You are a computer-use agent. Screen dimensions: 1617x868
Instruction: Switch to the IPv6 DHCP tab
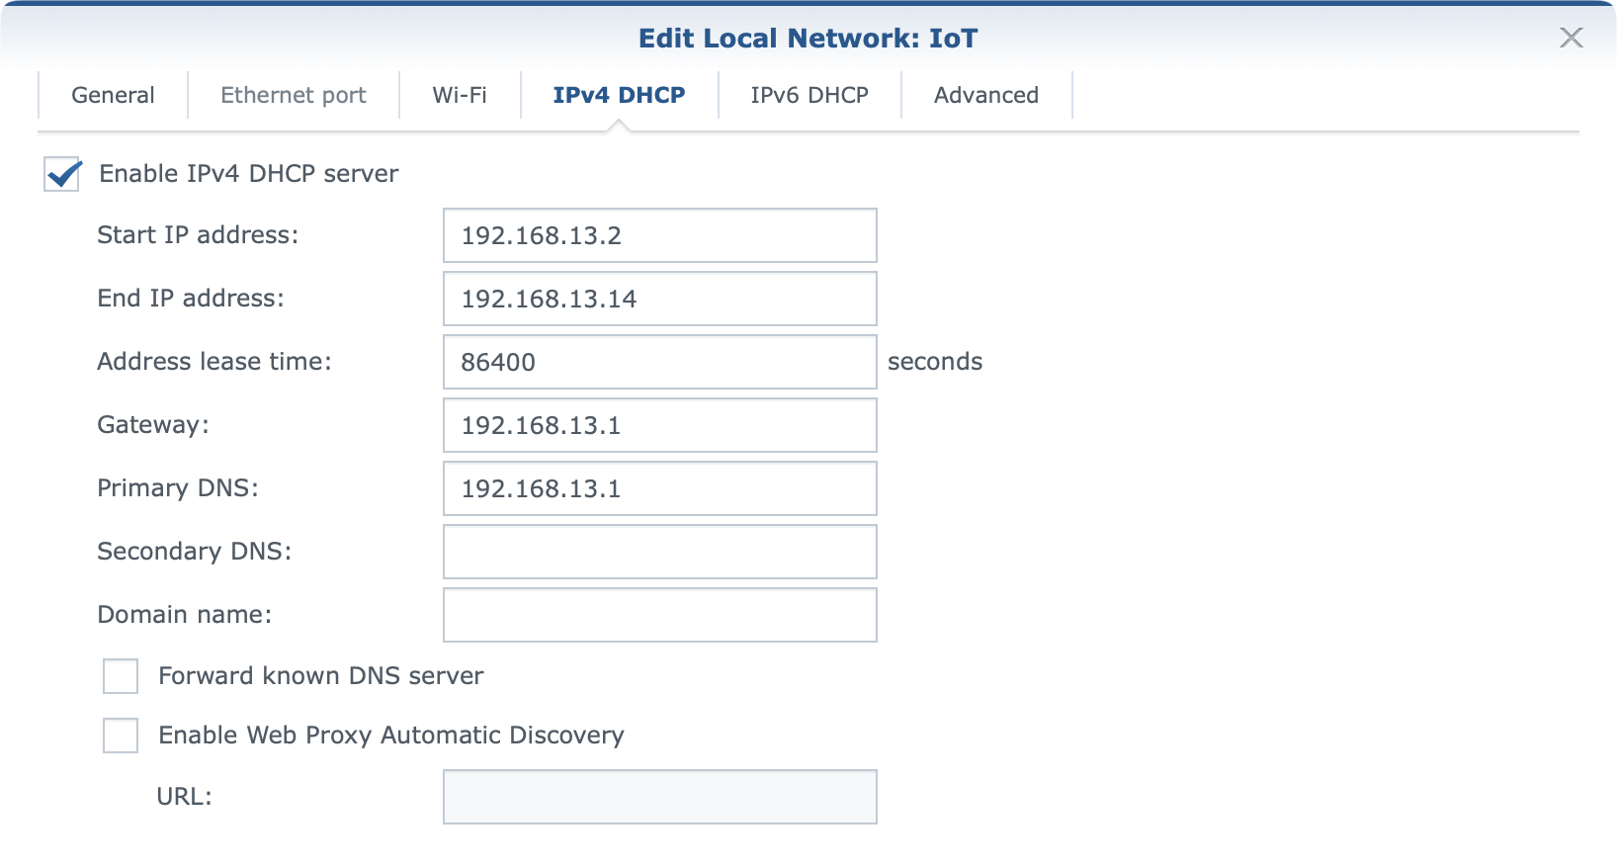pos(808,95)
